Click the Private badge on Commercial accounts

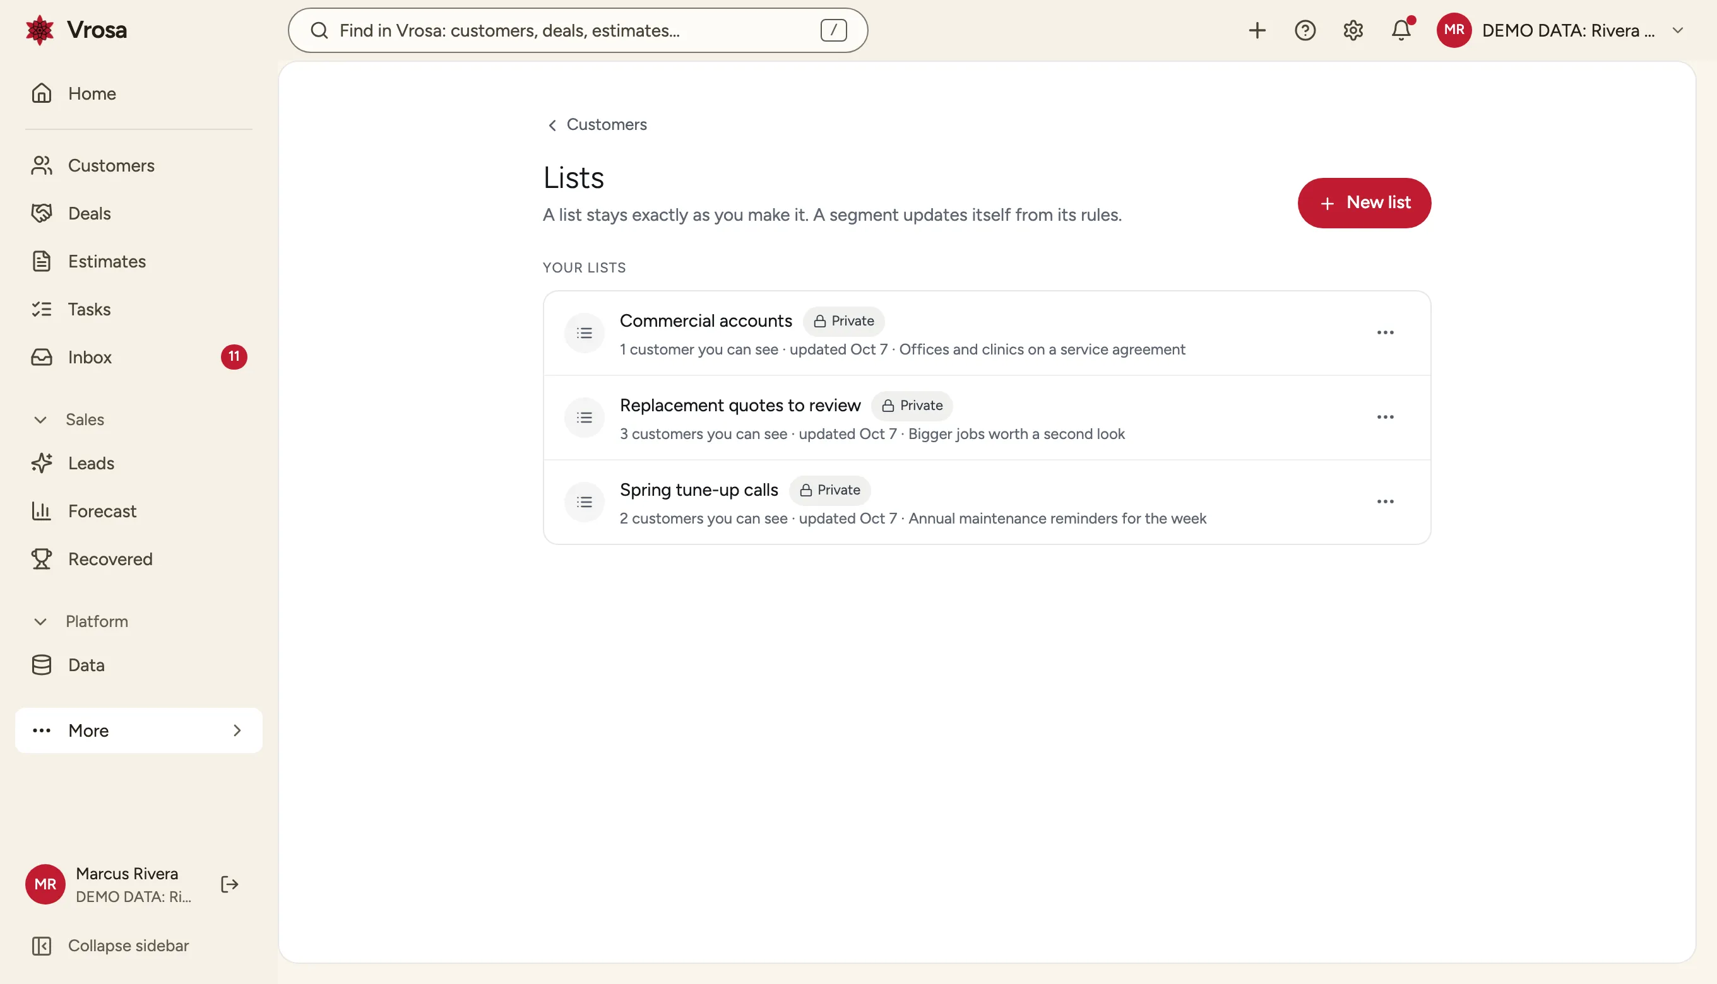tap(843, 321)
